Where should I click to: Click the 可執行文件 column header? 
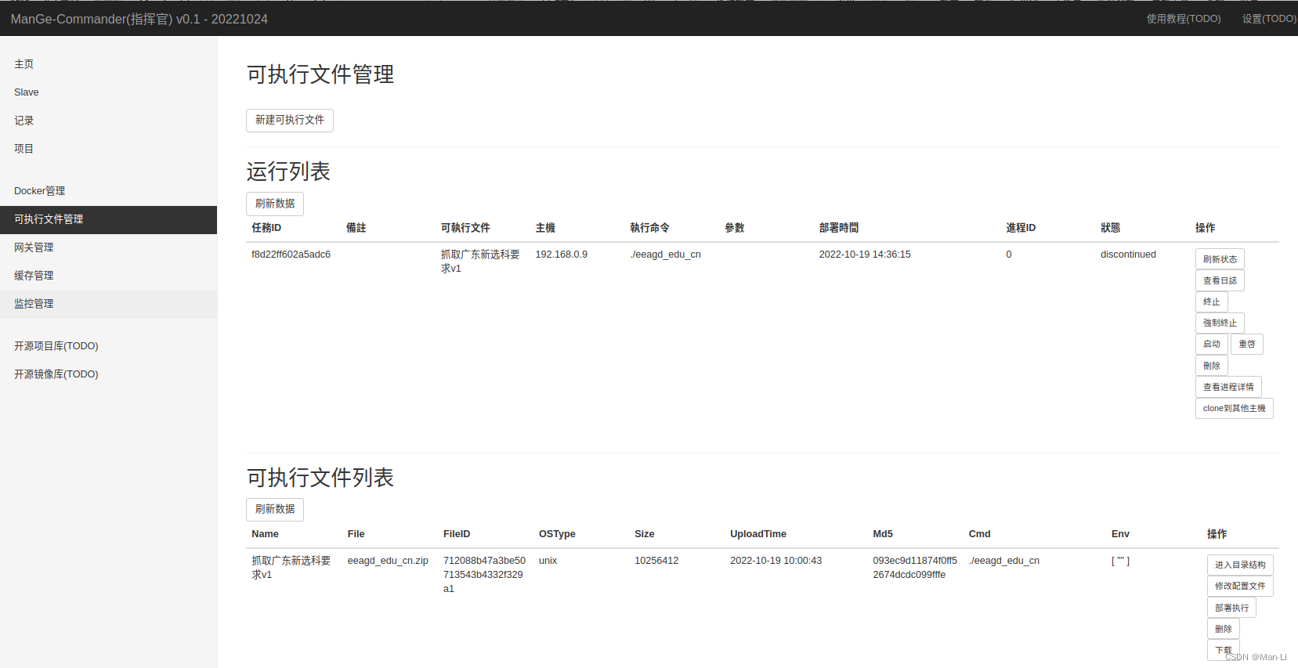(x=465, y=228)
